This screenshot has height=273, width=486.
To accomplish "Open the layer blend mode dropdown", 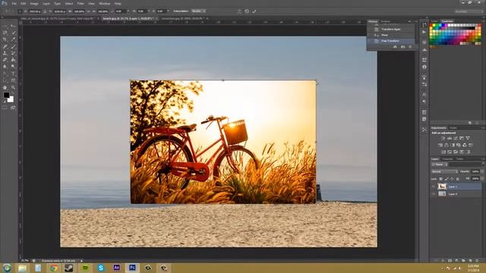I will [444, 171].
